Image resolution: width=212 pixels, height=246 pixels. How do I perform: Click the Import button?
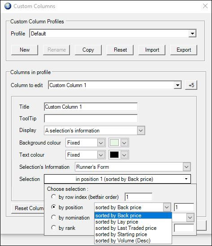pyautogui.click(x=152, y=50)
